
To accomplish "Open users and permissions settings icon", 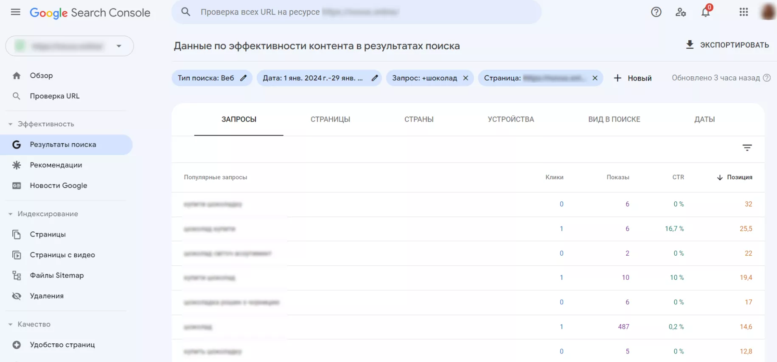I will coord(681,12).
